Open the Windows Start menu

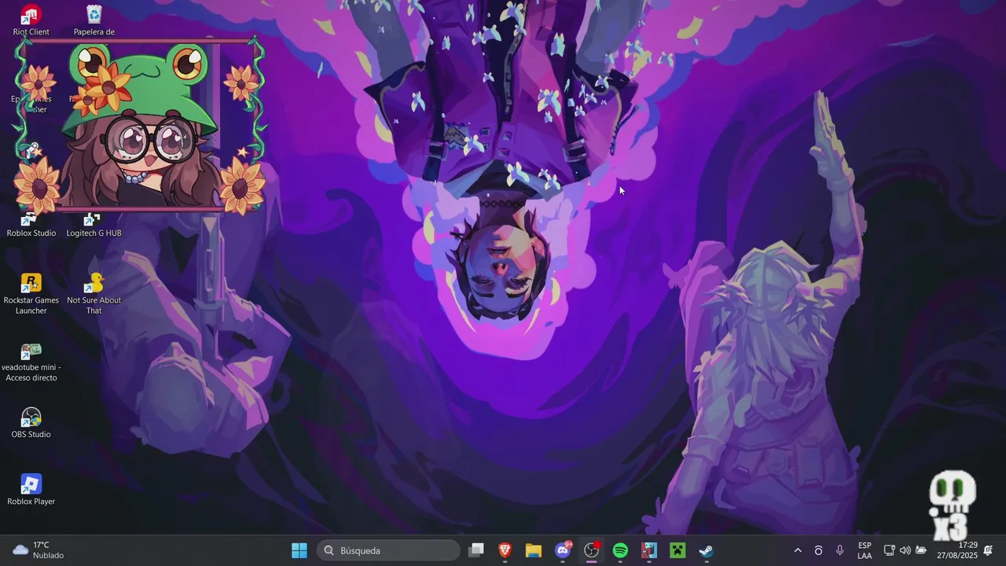point(299,550)
